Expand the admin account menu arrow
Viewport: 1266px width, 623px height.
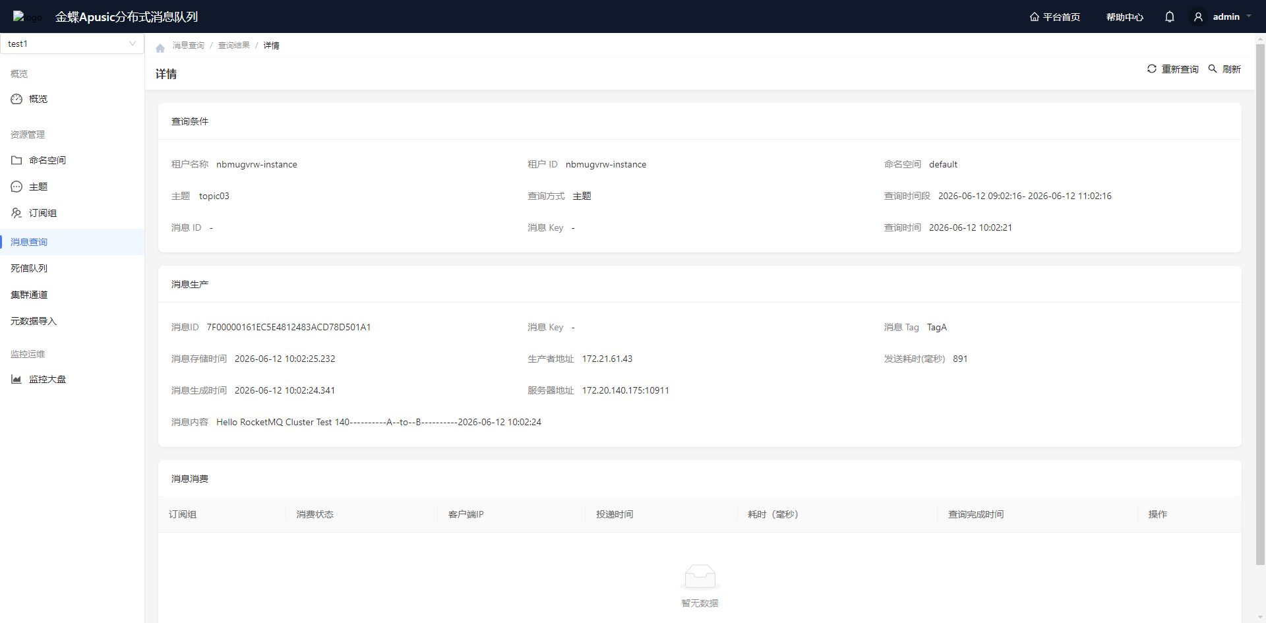pos(1249,16)
